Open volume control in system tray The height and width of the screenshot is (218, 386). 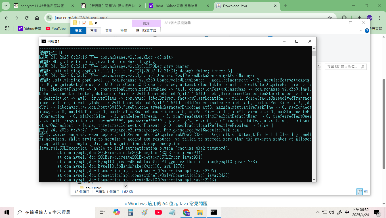pos(332,212)
